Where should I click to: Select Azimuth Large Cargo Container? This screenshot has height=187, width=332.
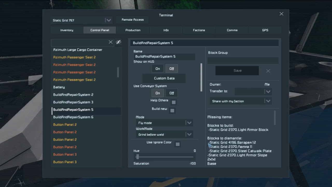(x=78, y=50)
